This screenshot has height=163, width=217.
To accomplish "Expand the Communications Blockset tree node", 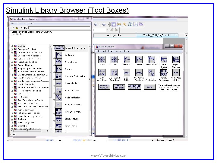I will point(12,53).
